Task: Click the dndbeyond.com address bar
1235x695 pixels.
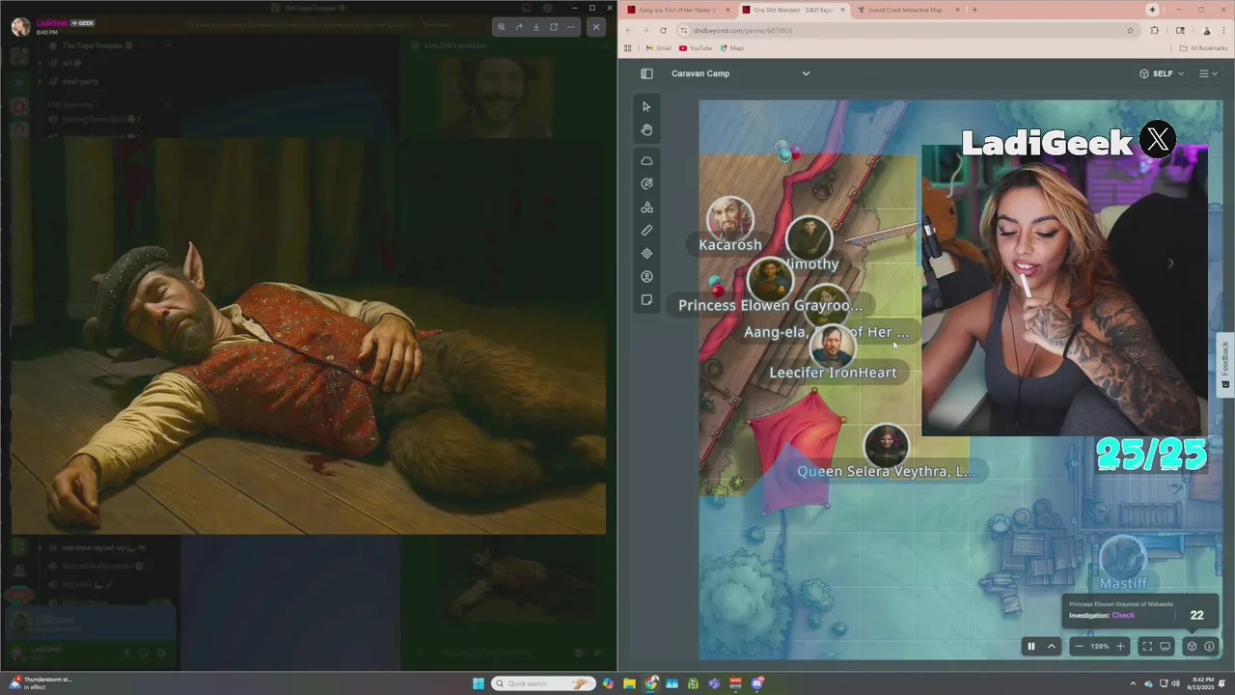Action: tap(907, 30)
